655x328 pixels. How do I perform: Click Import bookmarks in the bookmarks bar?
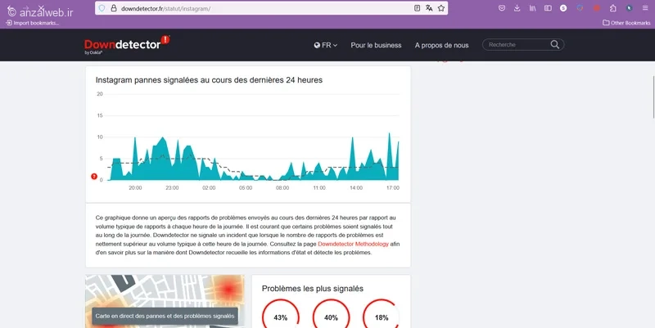33,23
